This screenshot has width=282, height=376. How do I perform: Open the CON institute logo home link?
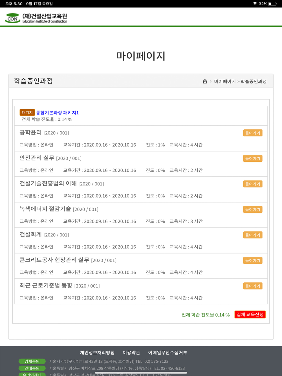click(36, 18)
